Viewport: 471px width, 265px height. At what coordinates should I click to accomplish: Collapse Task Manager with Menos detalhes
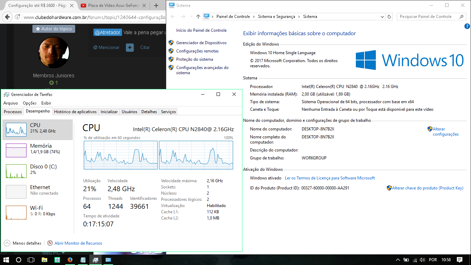point(23,243)
